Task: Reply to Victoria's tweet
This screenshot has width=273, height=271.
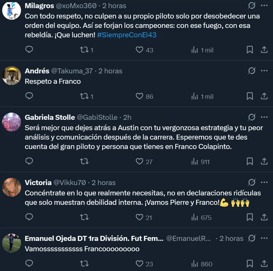Action: (x=29, y=217)
